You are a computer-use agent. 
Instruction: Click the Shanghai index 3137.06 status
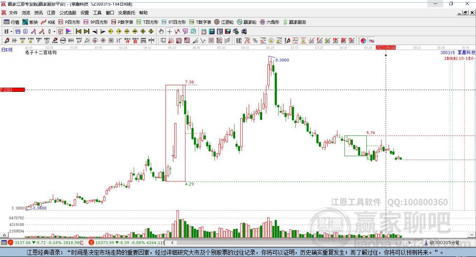tap(48, 243)
